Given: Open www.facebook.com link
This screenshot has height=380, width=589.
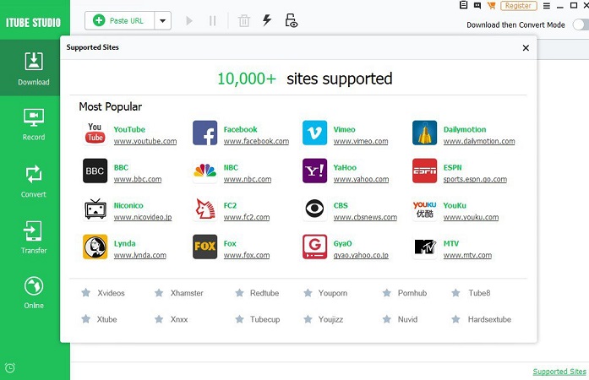Looking at the screenshot, I should click(256, 141).
